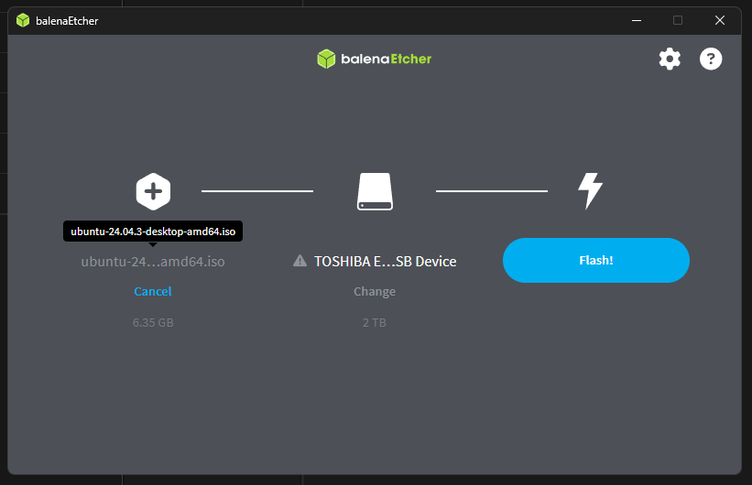Click the truncated ubuntu-24…amd64.iso file name
The image size is (752, 485).
(153, 261)
